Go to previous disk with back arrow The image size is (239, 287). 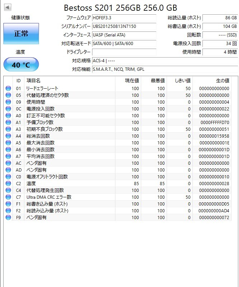8,7
